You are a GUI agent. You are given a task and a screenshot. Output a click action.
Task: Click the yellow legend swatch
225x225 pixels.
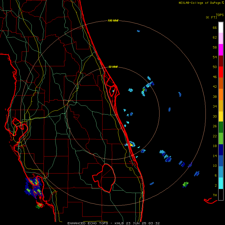(x=221, y=116)
